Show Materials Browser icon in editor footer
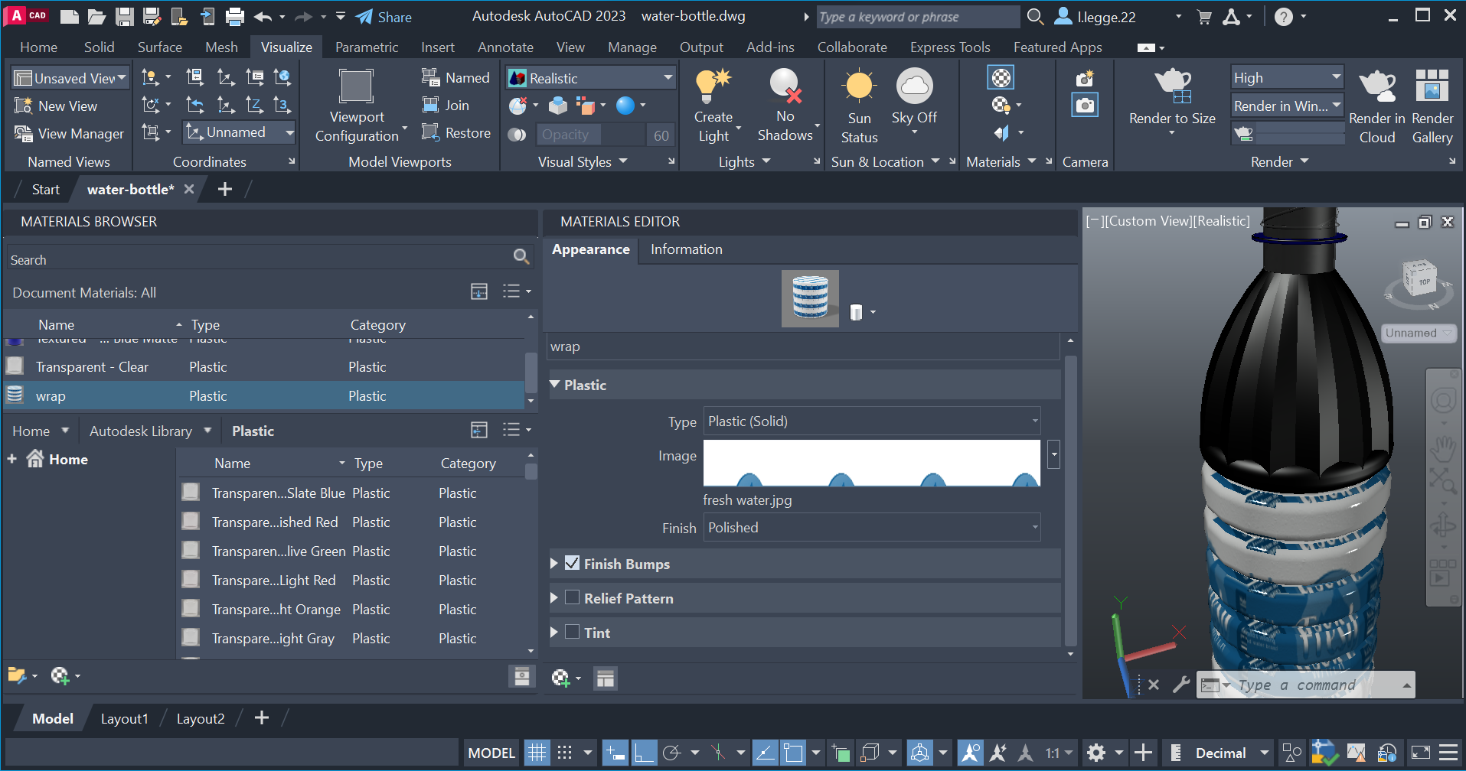 606,678
